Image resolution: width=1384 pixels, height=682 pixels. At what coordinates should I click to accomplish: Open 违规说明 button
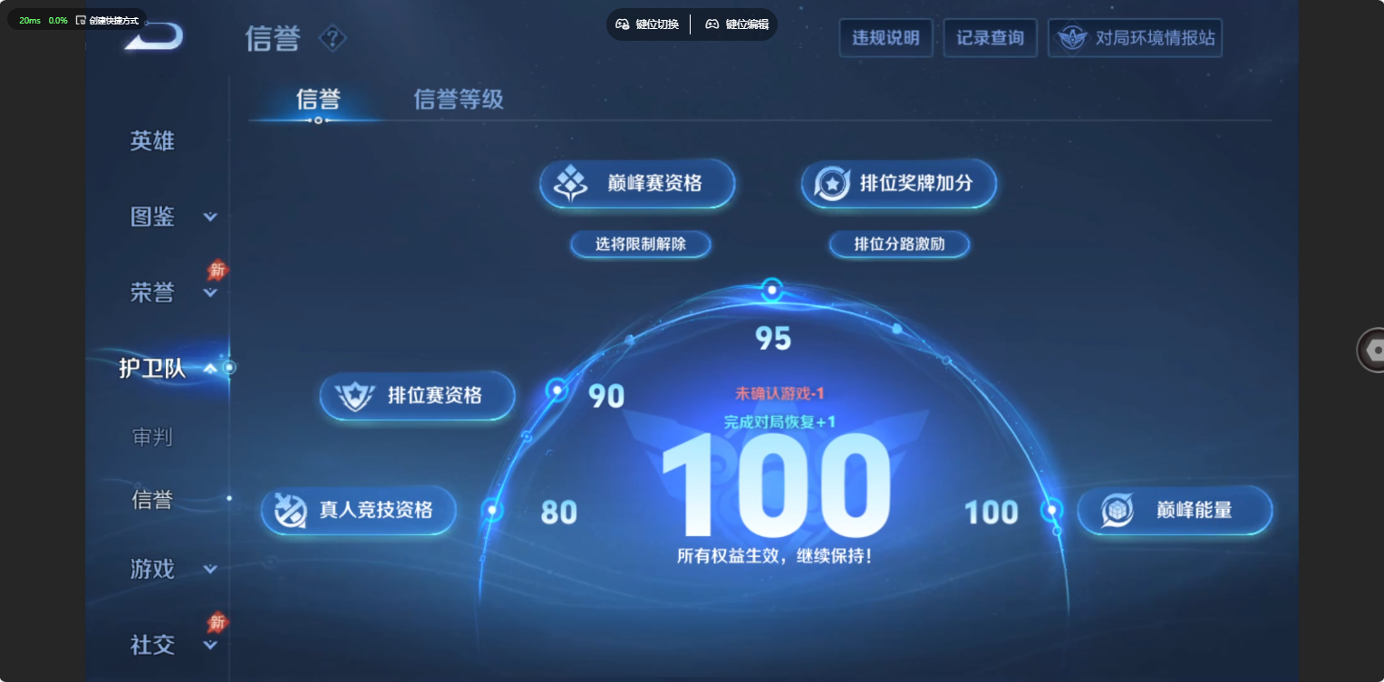(886, 38)
